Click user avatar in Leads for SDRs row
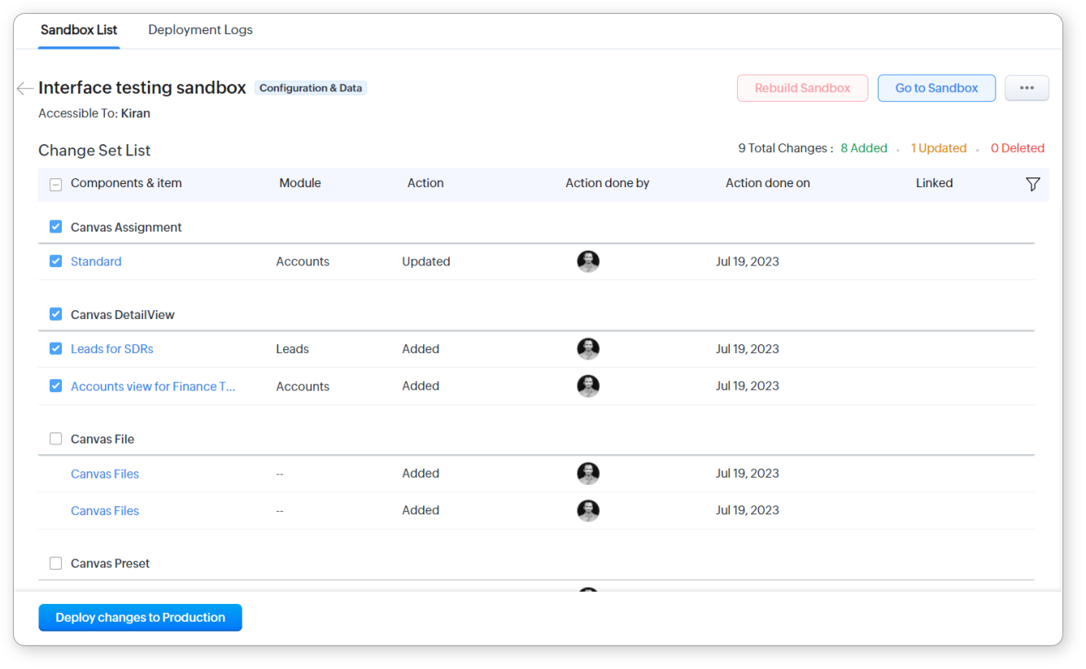This screenshot has height=669, width=1086. point(587,349)
